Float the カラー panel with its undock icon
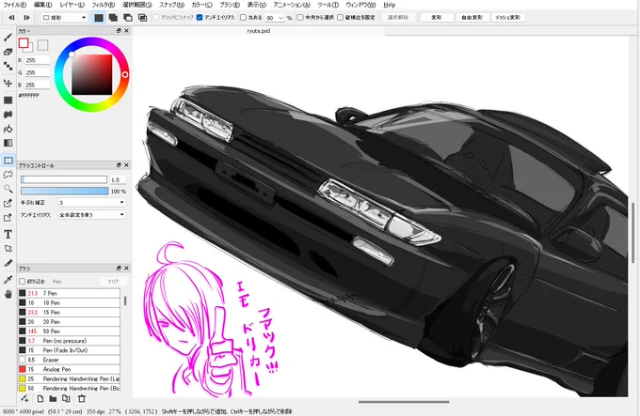The width and height of the screenshot is (640, 416). pos(119,31)
